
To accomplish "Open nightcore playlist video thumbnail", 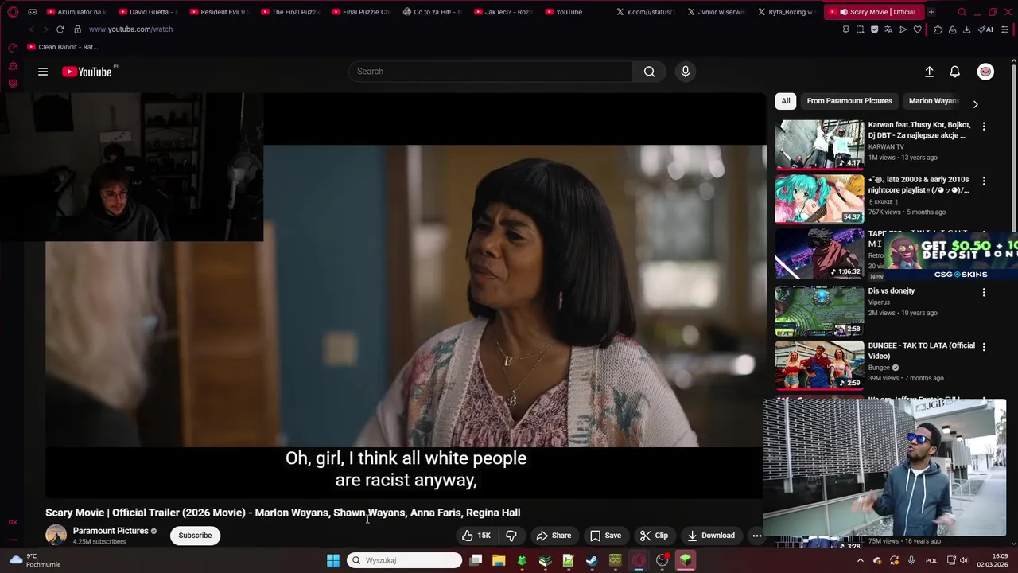I will point(819,199).
